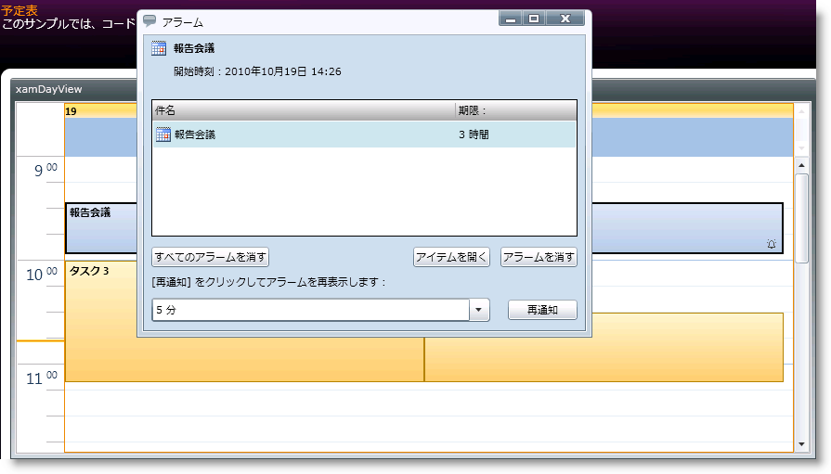Click the calendar icon beside the 報告会議 heading

(x=159, y=48)
